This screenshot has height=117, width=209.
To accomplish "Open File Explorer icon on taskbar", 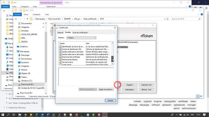I will (x=20, y=115).
